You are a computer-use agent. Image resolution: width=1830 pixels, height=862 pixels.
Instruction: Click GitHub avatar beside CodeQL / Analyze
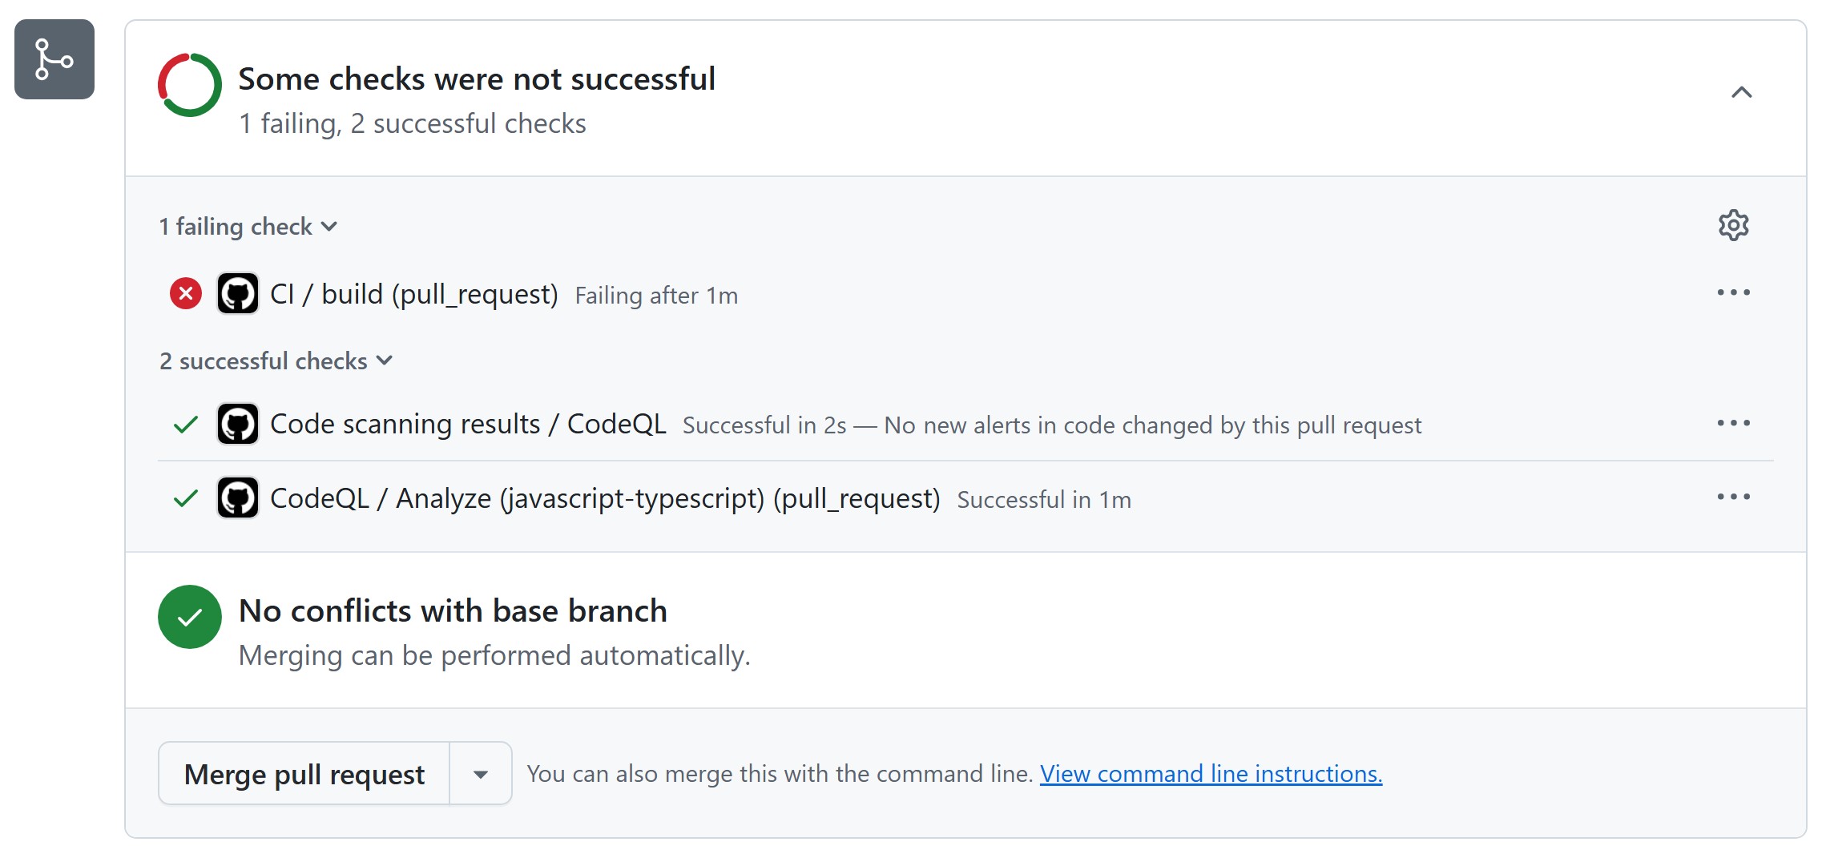coord(238,498)
